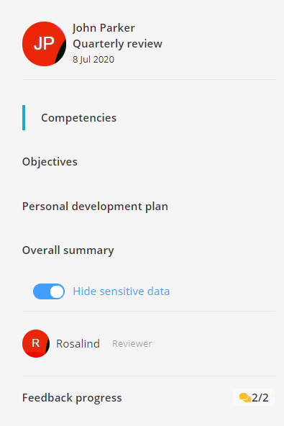Click the blue active bar beside Competencies
The image size is (284, 426).
pos(24,117)
